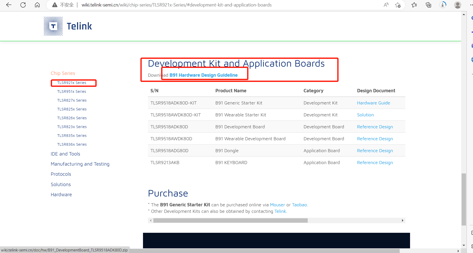The height and width of the screenshot is (253, 473).
Task: Click the Telink logo
Action: point(67,26)
